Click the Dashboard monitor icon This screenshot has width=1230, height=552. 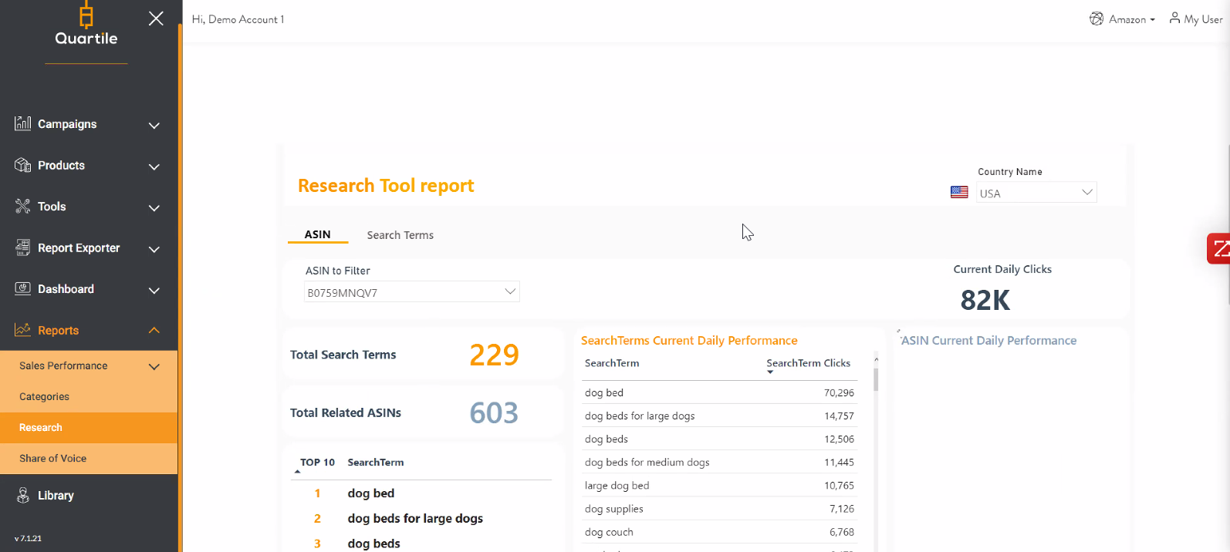pos(23,288)
